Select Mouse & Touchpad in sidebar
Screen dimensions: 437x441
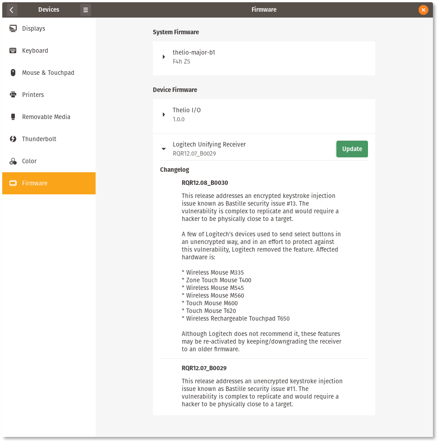(49, 73)
